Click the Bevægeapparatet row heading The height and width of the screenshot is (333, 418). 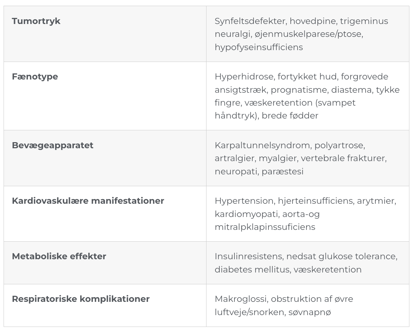pyautogui.click(x=52, y=145)
